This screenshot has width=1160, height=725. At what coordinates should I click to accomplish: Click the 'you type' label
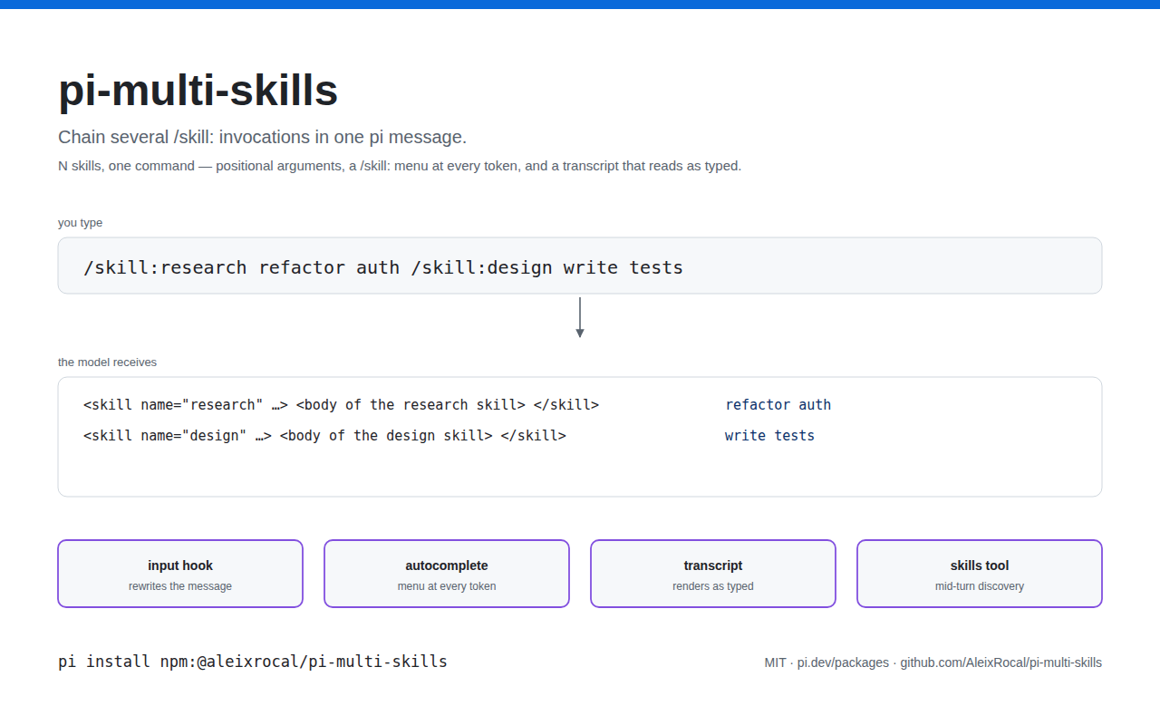[x=80, y=223]
